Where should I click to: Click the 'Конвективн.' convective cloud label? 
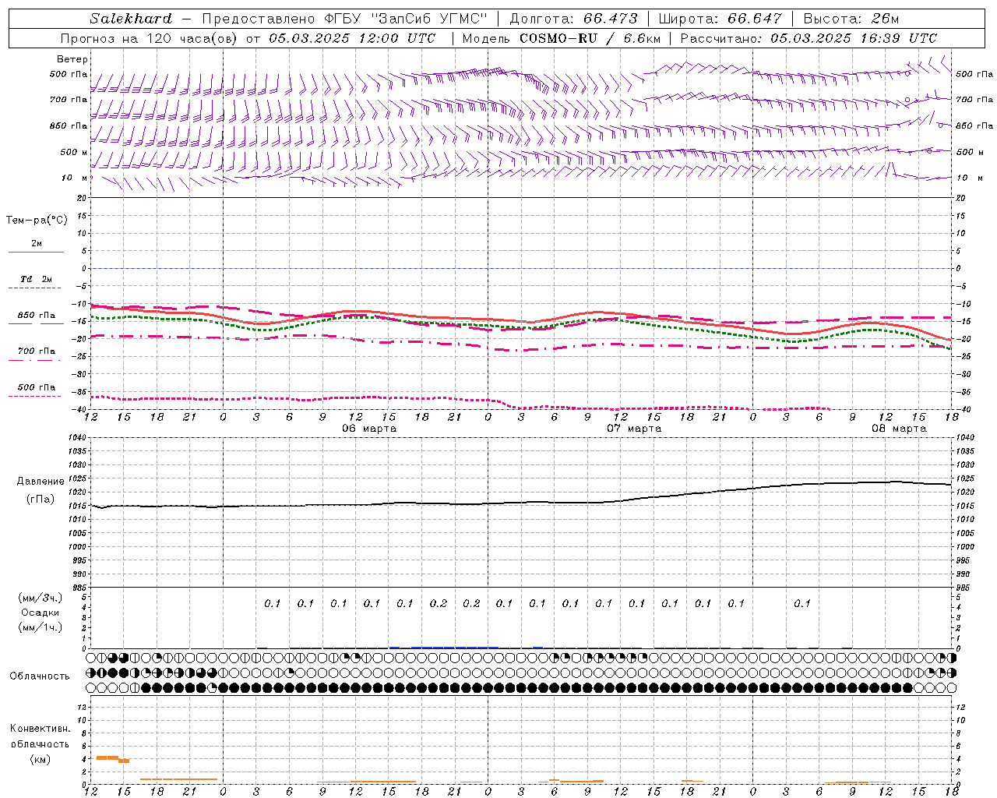coord(40,729)
